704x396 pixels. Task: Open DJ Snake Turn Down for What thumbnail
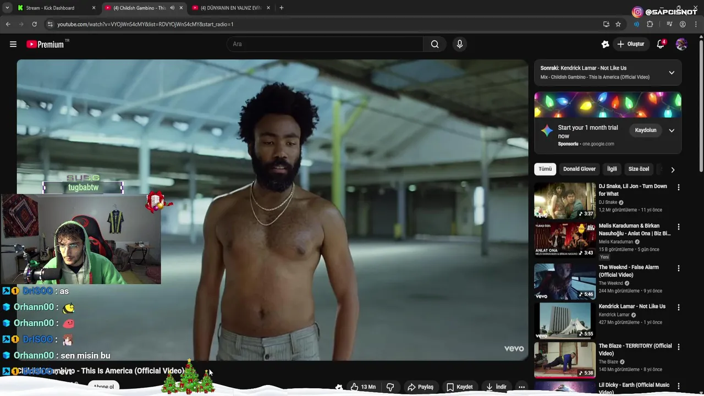pyautogui.click(x=565, y=200)
